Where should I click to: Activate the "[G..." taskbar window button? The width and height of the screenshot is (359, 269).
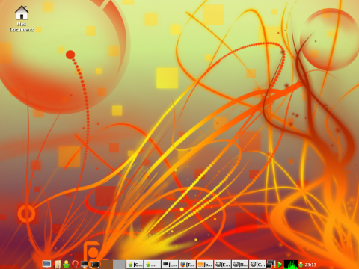point(135,265)
